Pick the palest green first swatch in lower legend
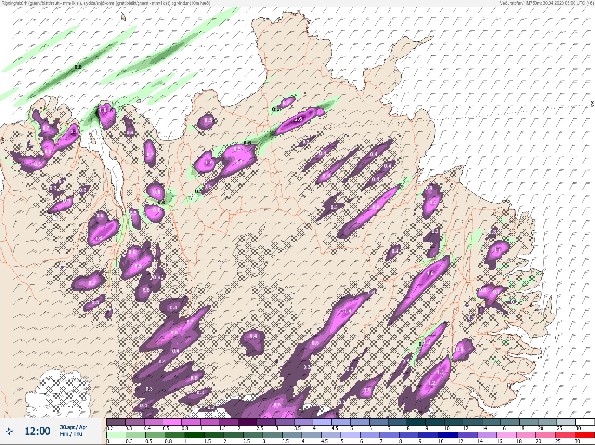The width and height of the screenshot is (595, 445). [x=115, y=436]
